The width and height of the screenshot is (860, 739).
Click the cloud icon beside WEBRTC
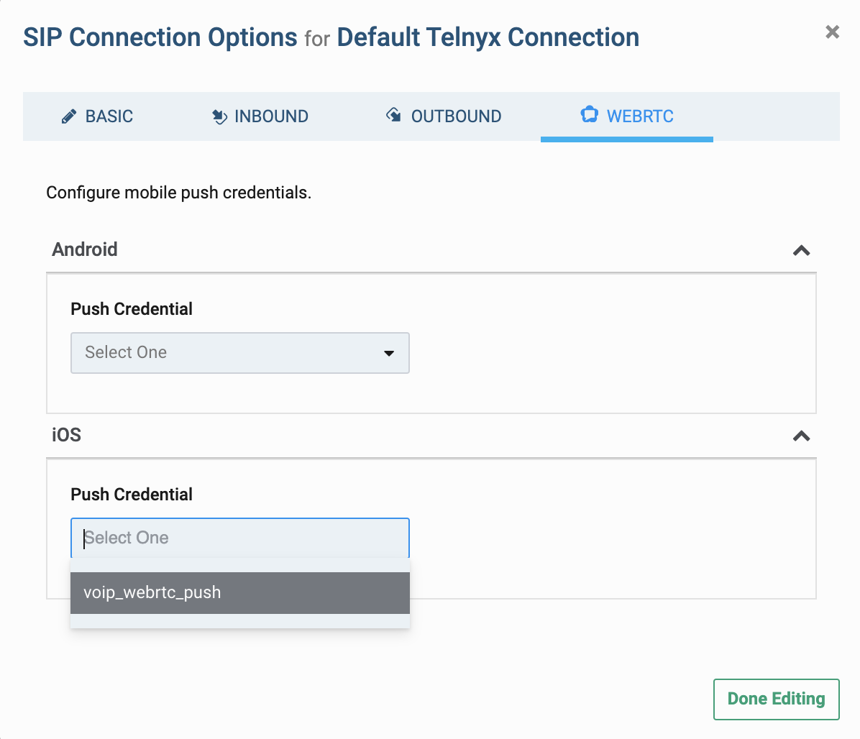(x=590, y=115)
